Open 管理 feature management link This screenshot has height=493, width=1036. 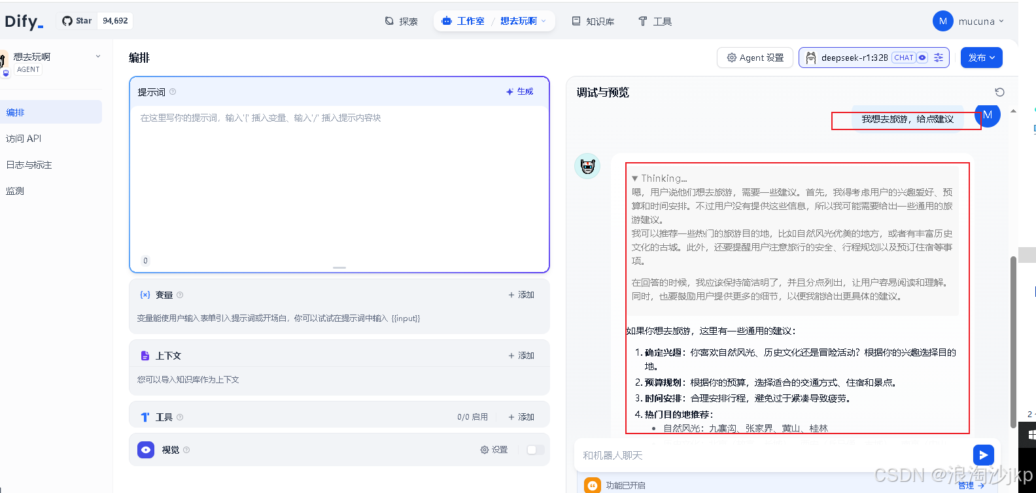point(971,485)
